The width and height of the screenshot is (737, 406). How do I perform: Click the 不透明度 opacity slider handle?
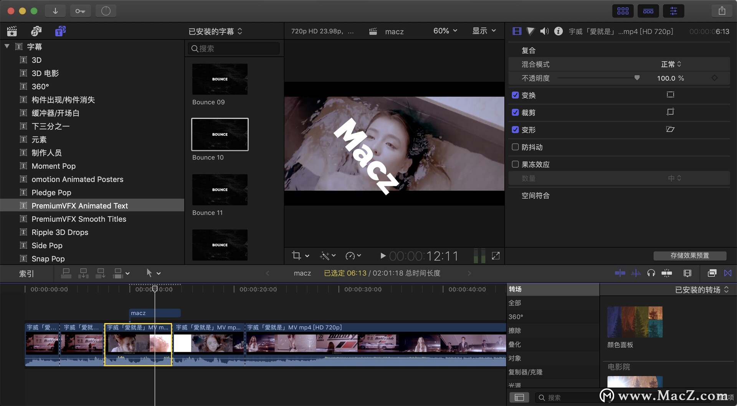click(637, 78)
